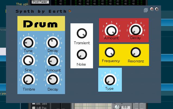The height and width of the screenshot is (109, 173).
Task: Click the Decay knob in the red panel
Action: (x=135, y=30)
